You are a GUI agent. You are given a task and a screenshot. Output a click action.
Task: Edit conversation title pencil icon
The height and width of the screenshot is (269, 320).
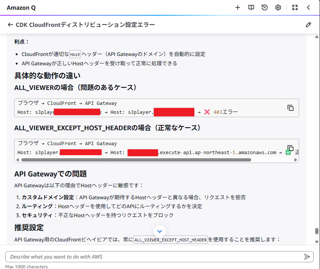(x=308, y=25)
